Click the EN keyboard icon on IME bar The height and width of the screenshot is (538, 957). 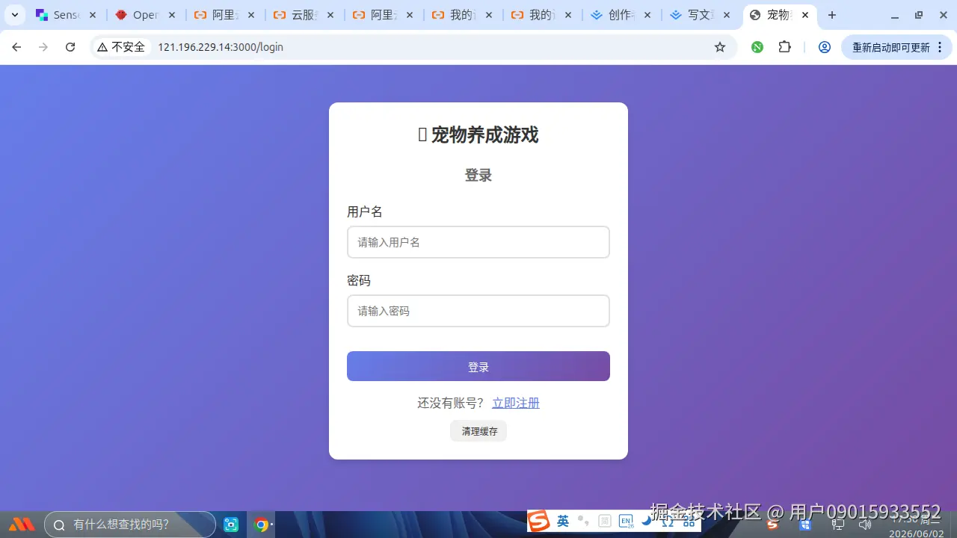(x=626, y=521)
